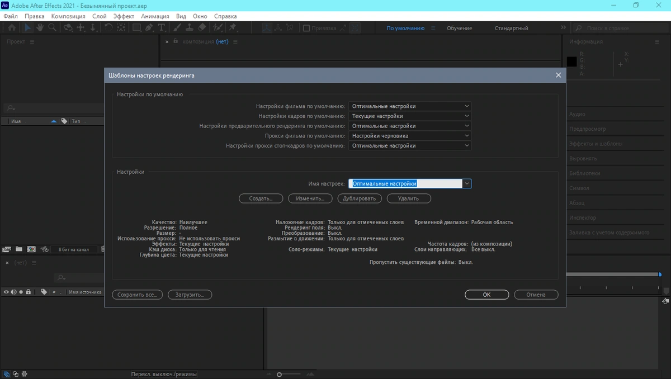Click 'Сохранить все...' button
This screenshot has height=379, width=671.
click(x=138, y=295)
